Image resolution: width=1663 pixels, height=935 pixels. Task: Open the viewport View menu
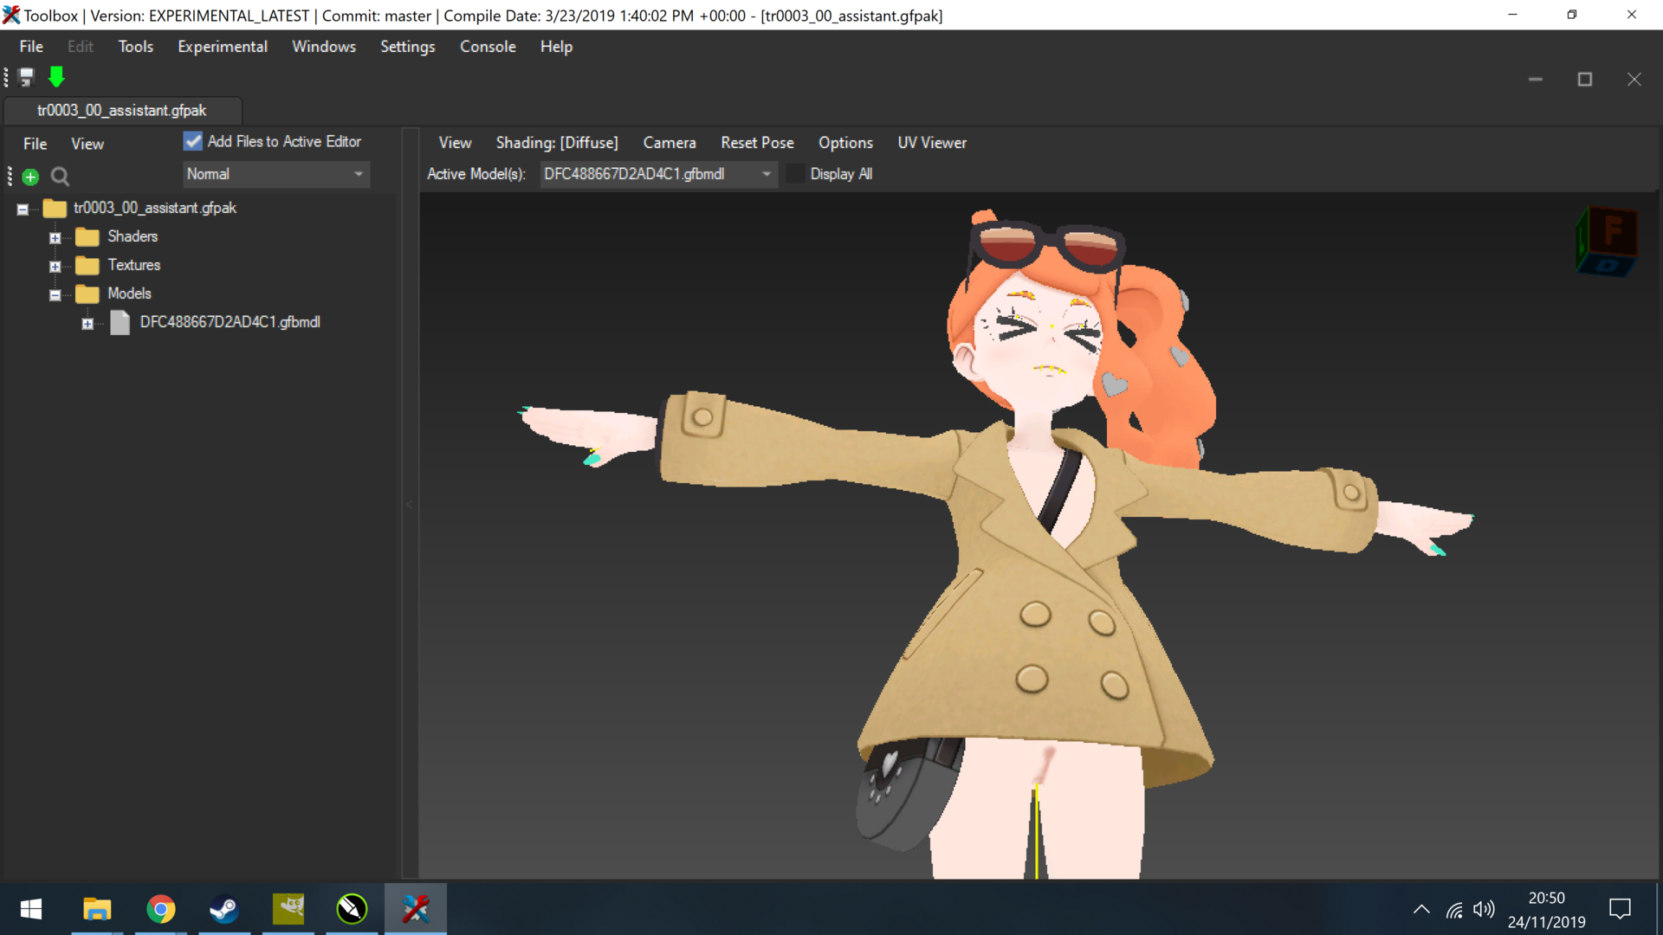(455, 143)
